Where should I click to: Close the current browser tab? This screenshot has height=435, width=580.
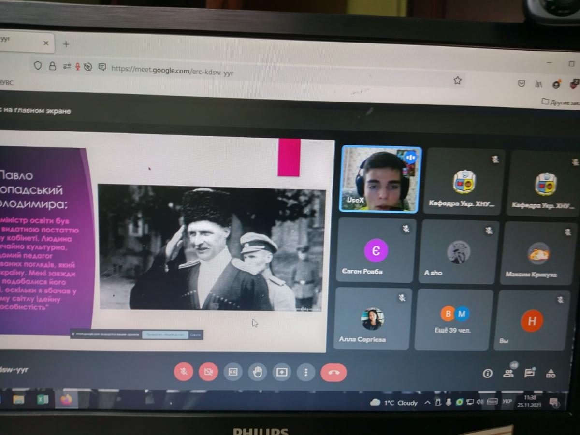[x=46, y=43]
